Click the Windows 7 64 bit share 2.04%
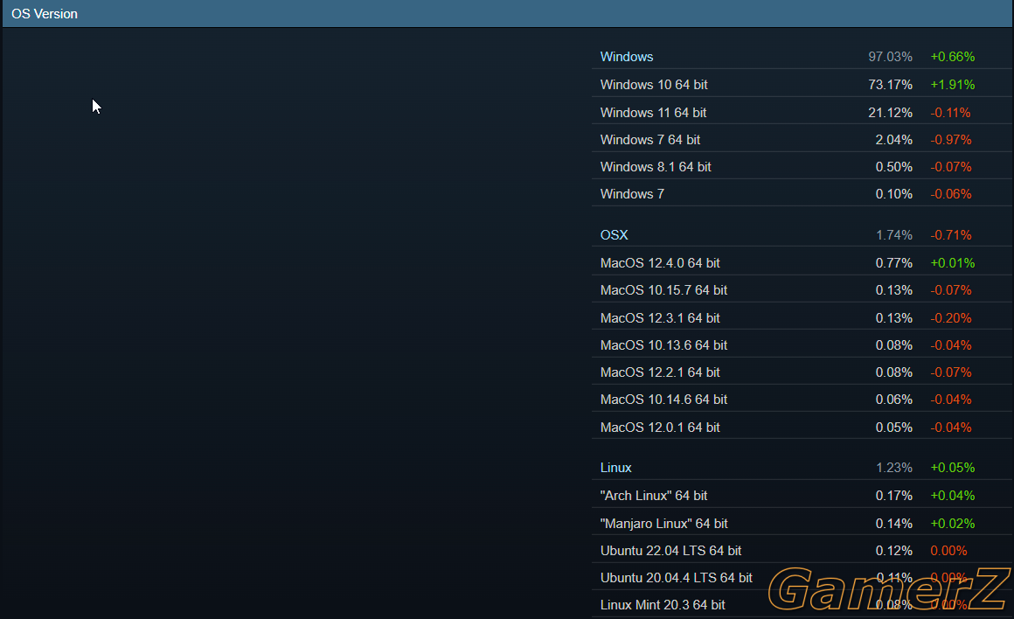Image resolution: width=1014 pixels, height=619 pixels. 893,140
